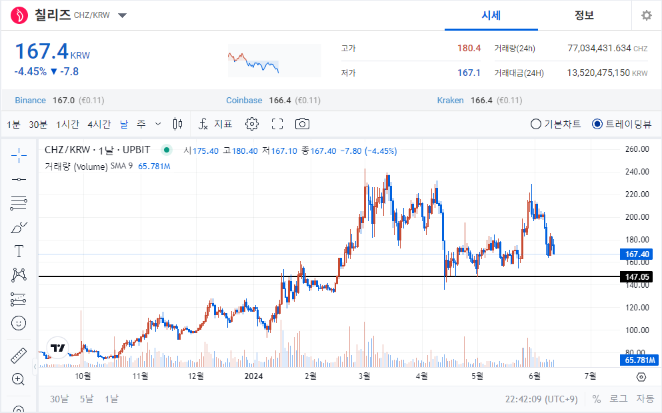Select the text annotation tool

[x=19, y=251]
